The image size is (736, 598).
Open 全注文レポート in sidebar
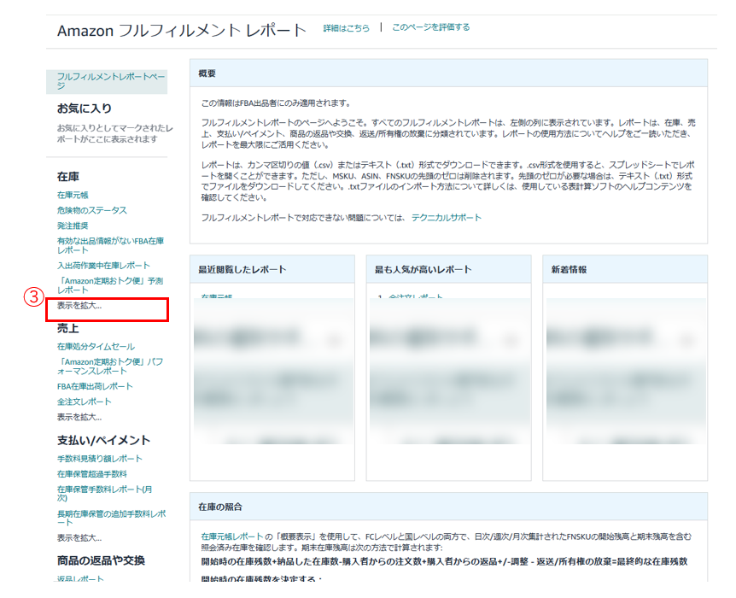point(84,402)
